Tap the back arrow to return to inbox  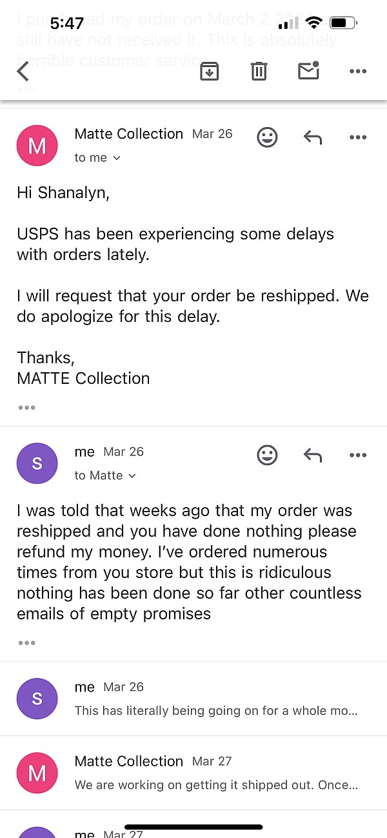tap(23, 71)
